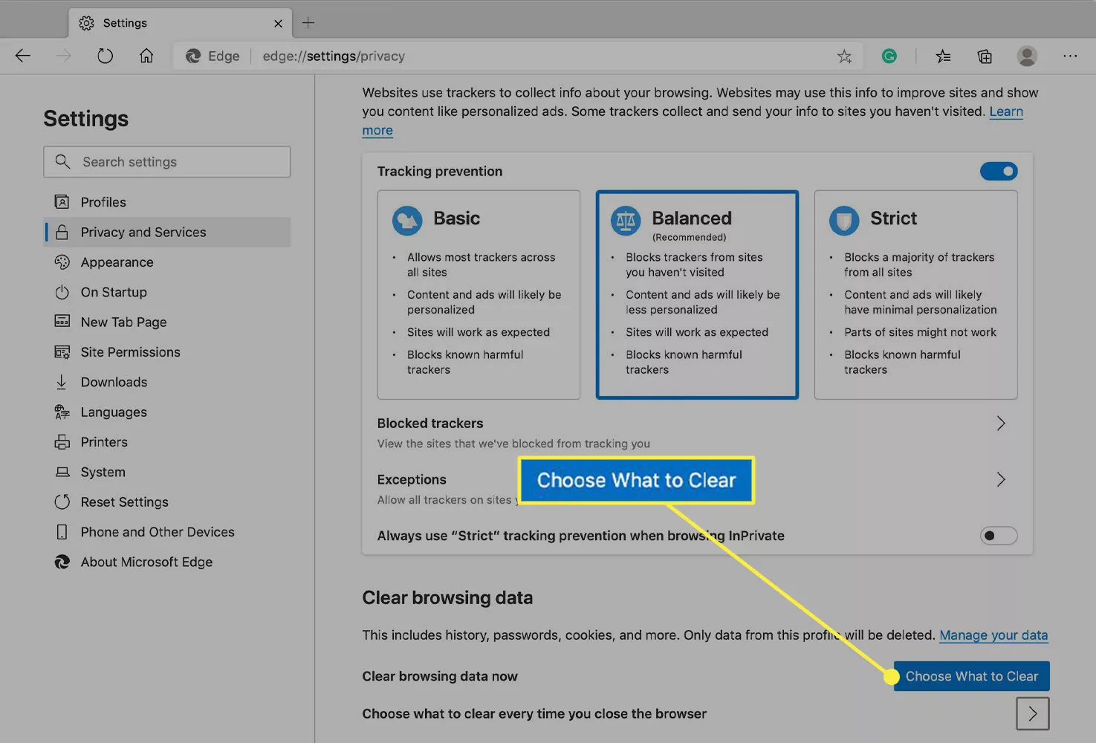Image resolution: width=1096 pixels, height=743 pixels.
Task: Open Languages settings section
Action: coord(167,412)
